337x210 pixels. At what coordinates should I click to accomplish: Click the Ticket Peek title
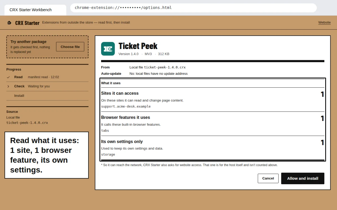(138, 46)
